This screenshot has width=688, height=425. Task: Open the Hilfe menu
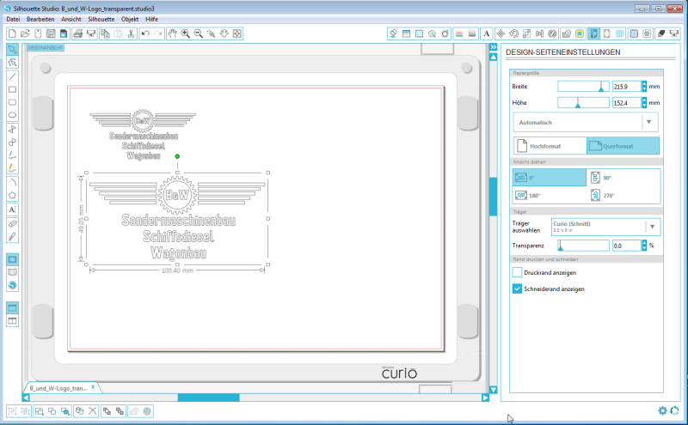pyautogui.click(x=152, y=19)
